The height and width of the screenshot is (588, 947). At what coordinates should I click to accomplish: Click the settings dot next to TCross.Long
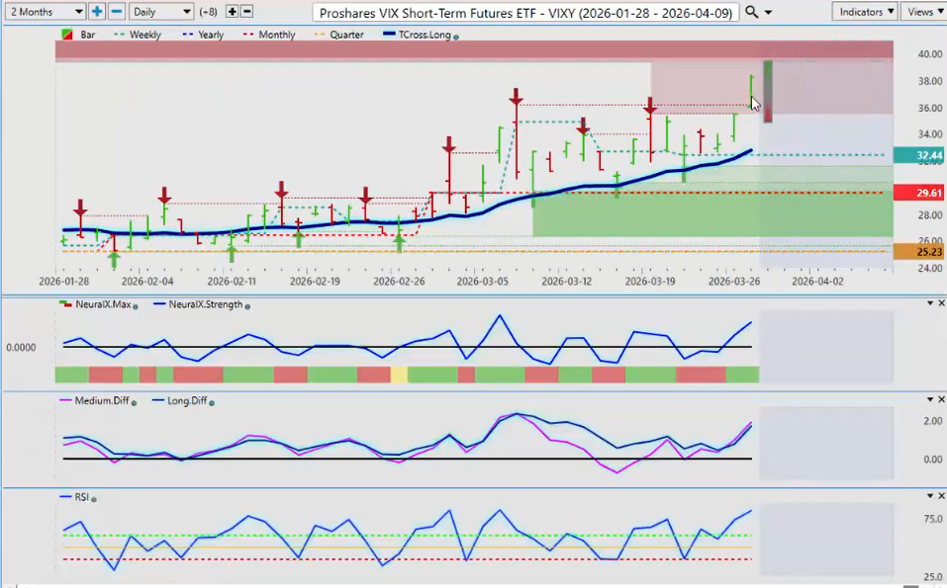[456, 36]
